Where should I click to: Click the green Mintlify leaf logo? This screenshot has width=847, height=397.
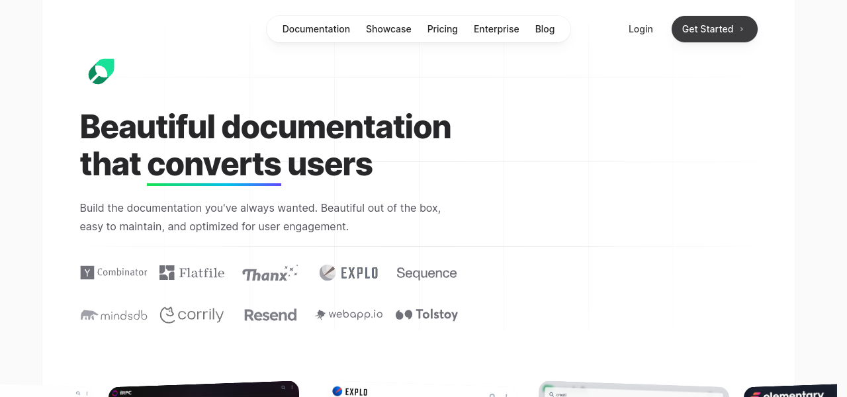pos(101,71)
